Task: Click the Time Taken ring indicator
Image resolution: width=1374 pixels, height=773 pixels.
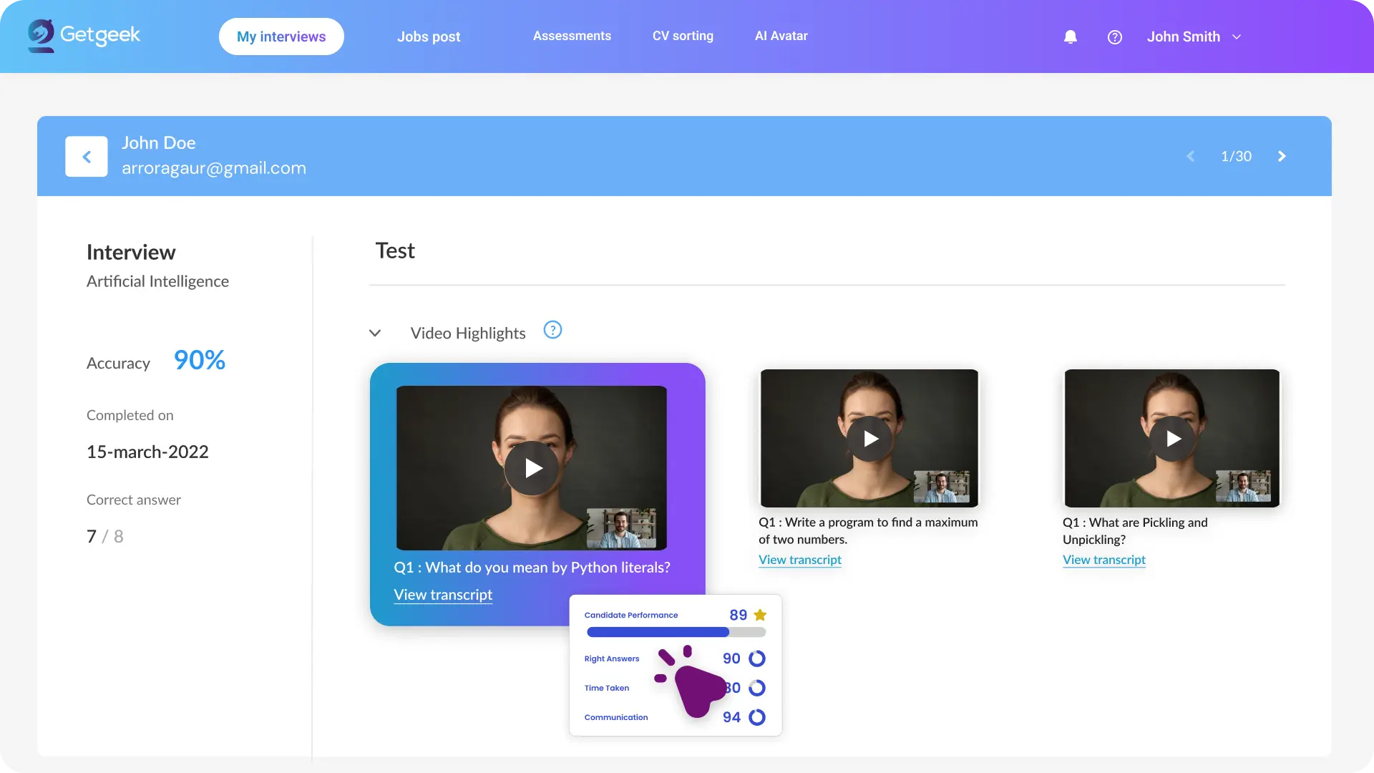Action: pyautogui.click(x=757, y=688)
